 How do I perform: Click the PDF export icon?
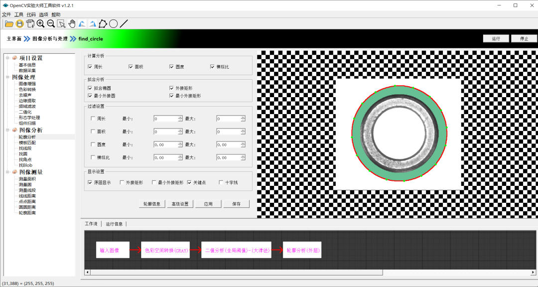pyautogui.click(x=30, y=24)
